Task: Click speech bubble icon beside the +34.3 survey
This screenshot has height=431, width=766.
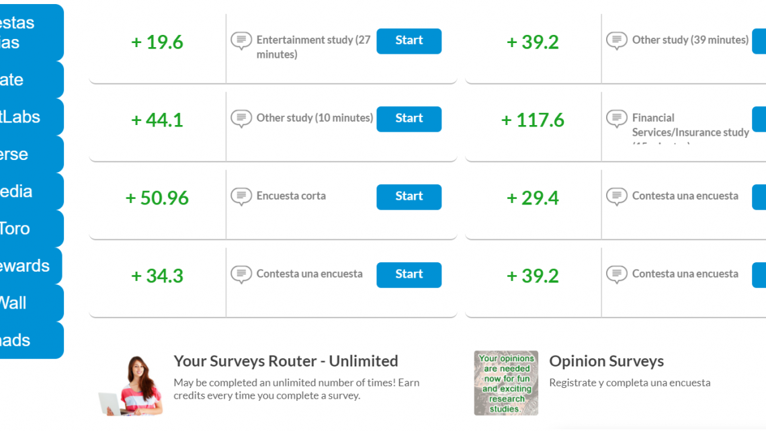Action: (x=241, y=274)
